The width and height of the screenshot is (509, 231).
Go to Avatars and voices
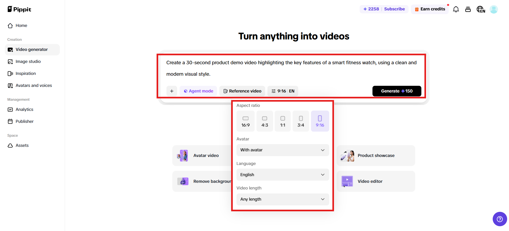coord(34,86)
